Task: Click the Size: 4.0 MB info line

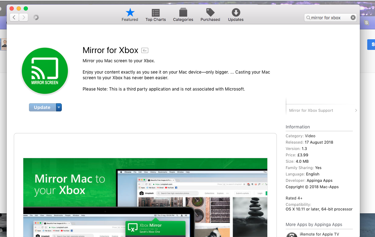Action: [297, 162]
